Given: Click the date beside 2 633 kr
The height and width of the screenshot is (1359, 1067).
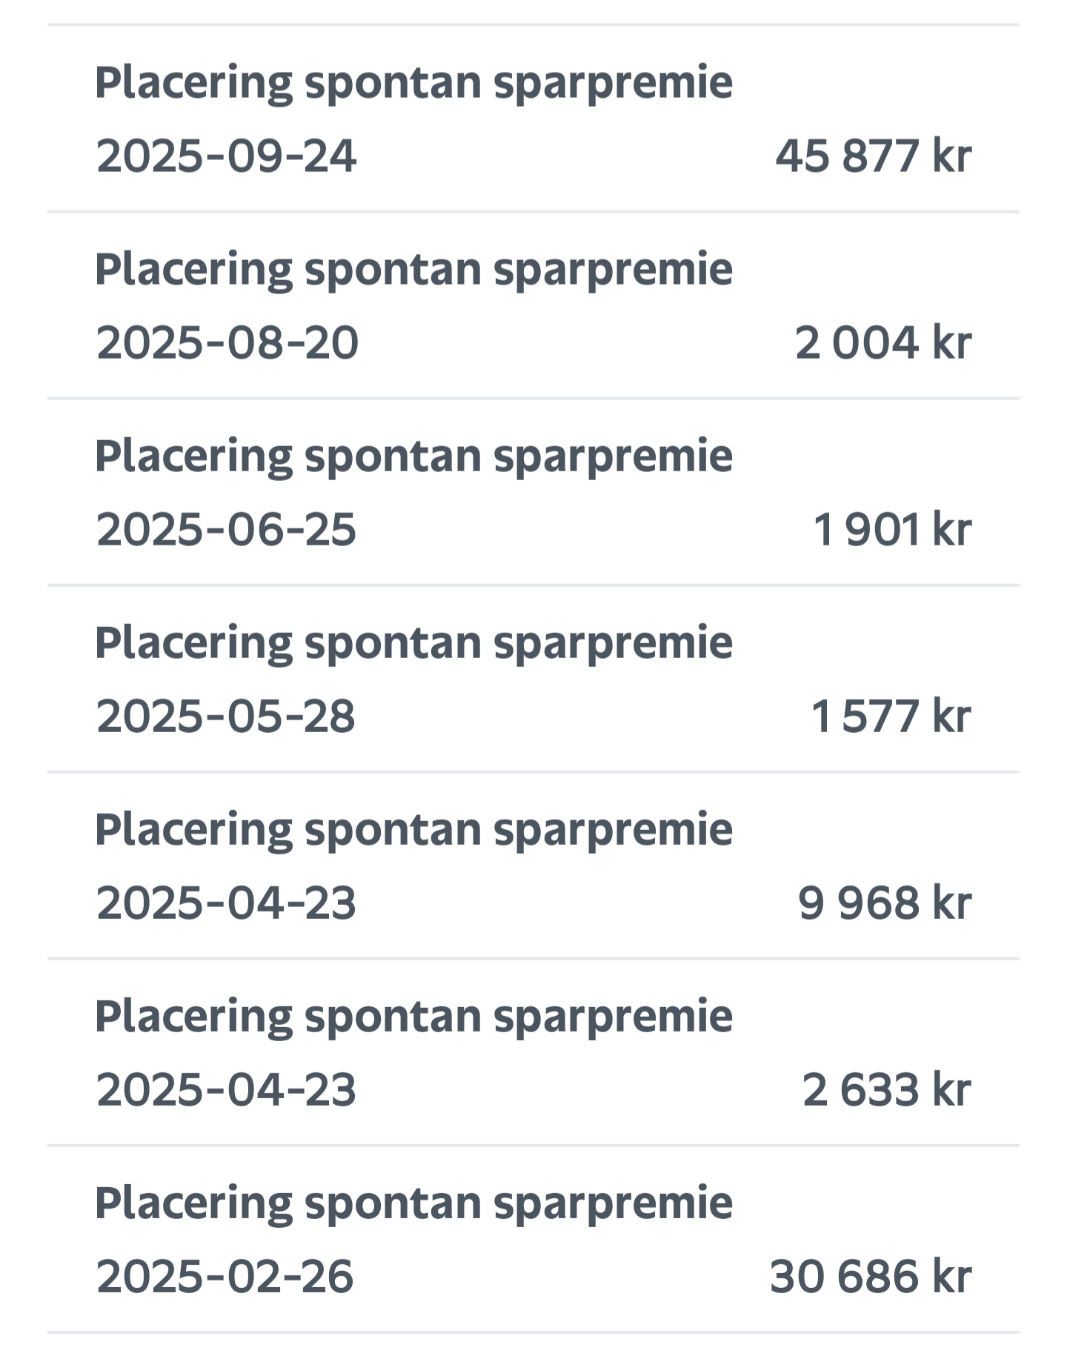Looking at the screenshot, I should [x=226, y=1090].
